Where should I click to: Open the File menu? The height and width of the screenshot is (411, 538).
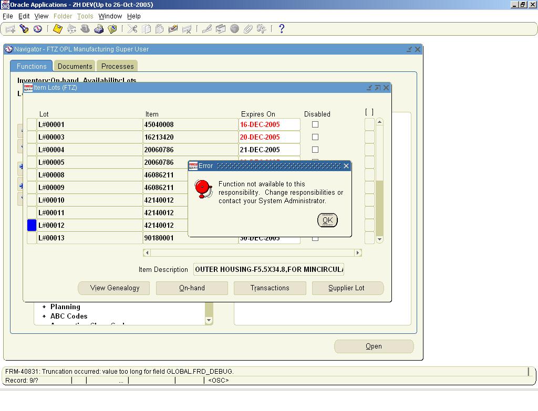click(7, 16)
